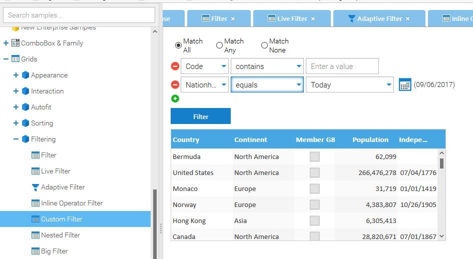Collapse the Filtering tree node

[16, 139]
